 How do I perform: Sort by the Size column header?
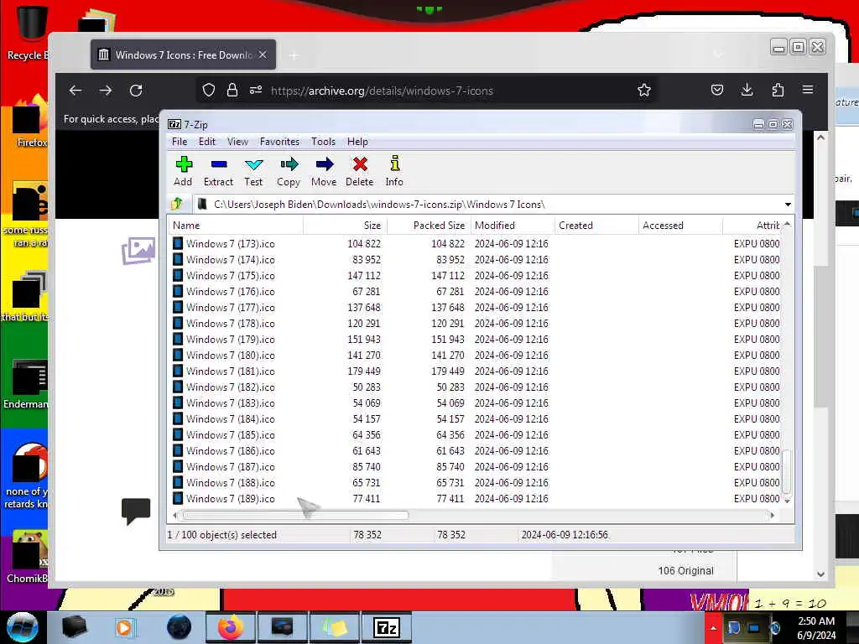[x=345, y=226]
